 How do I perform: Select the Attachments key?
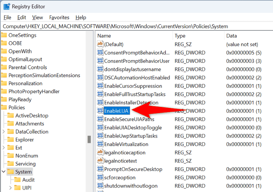[30, 124]
